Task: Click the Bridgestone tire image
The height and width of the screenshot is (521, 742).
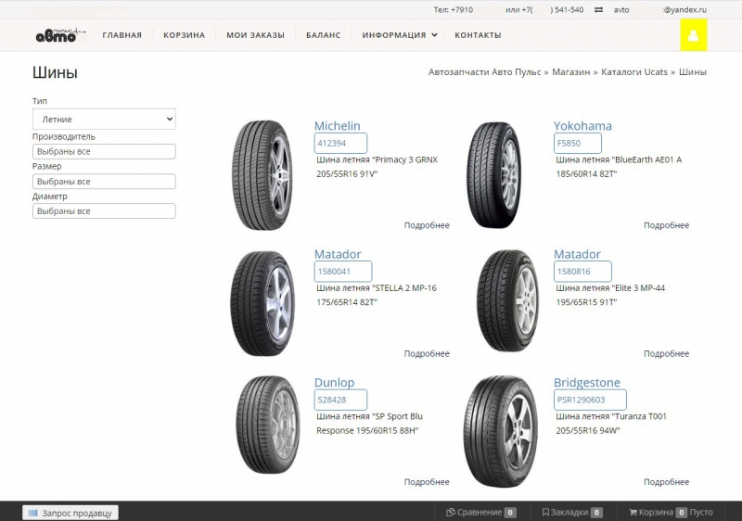Action: coord(501,431)
